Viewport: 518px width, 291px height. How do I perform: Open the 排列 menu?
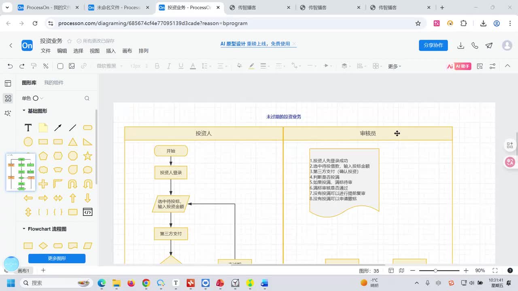click(x=144, y=51)
